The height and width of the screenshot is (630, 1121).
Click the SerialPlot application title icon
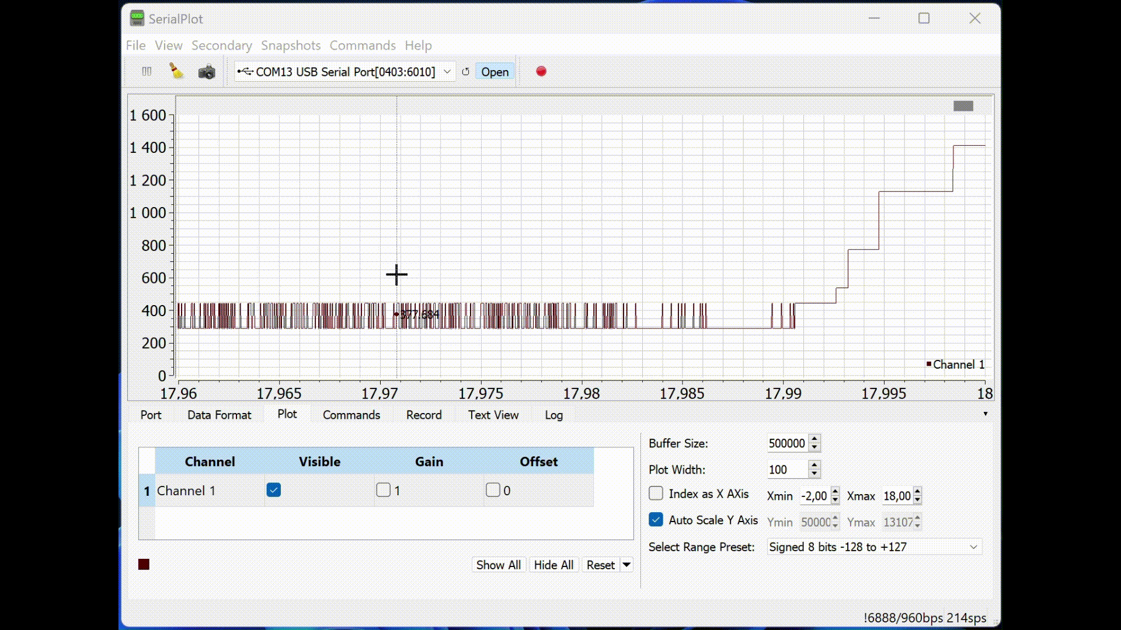[137, 18]
